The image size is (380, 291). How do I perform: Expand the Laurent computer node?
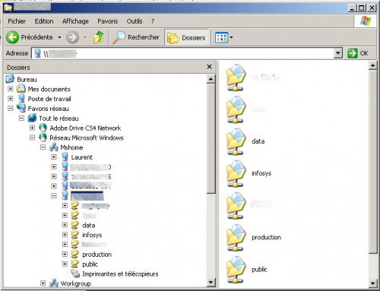[54, 157]
